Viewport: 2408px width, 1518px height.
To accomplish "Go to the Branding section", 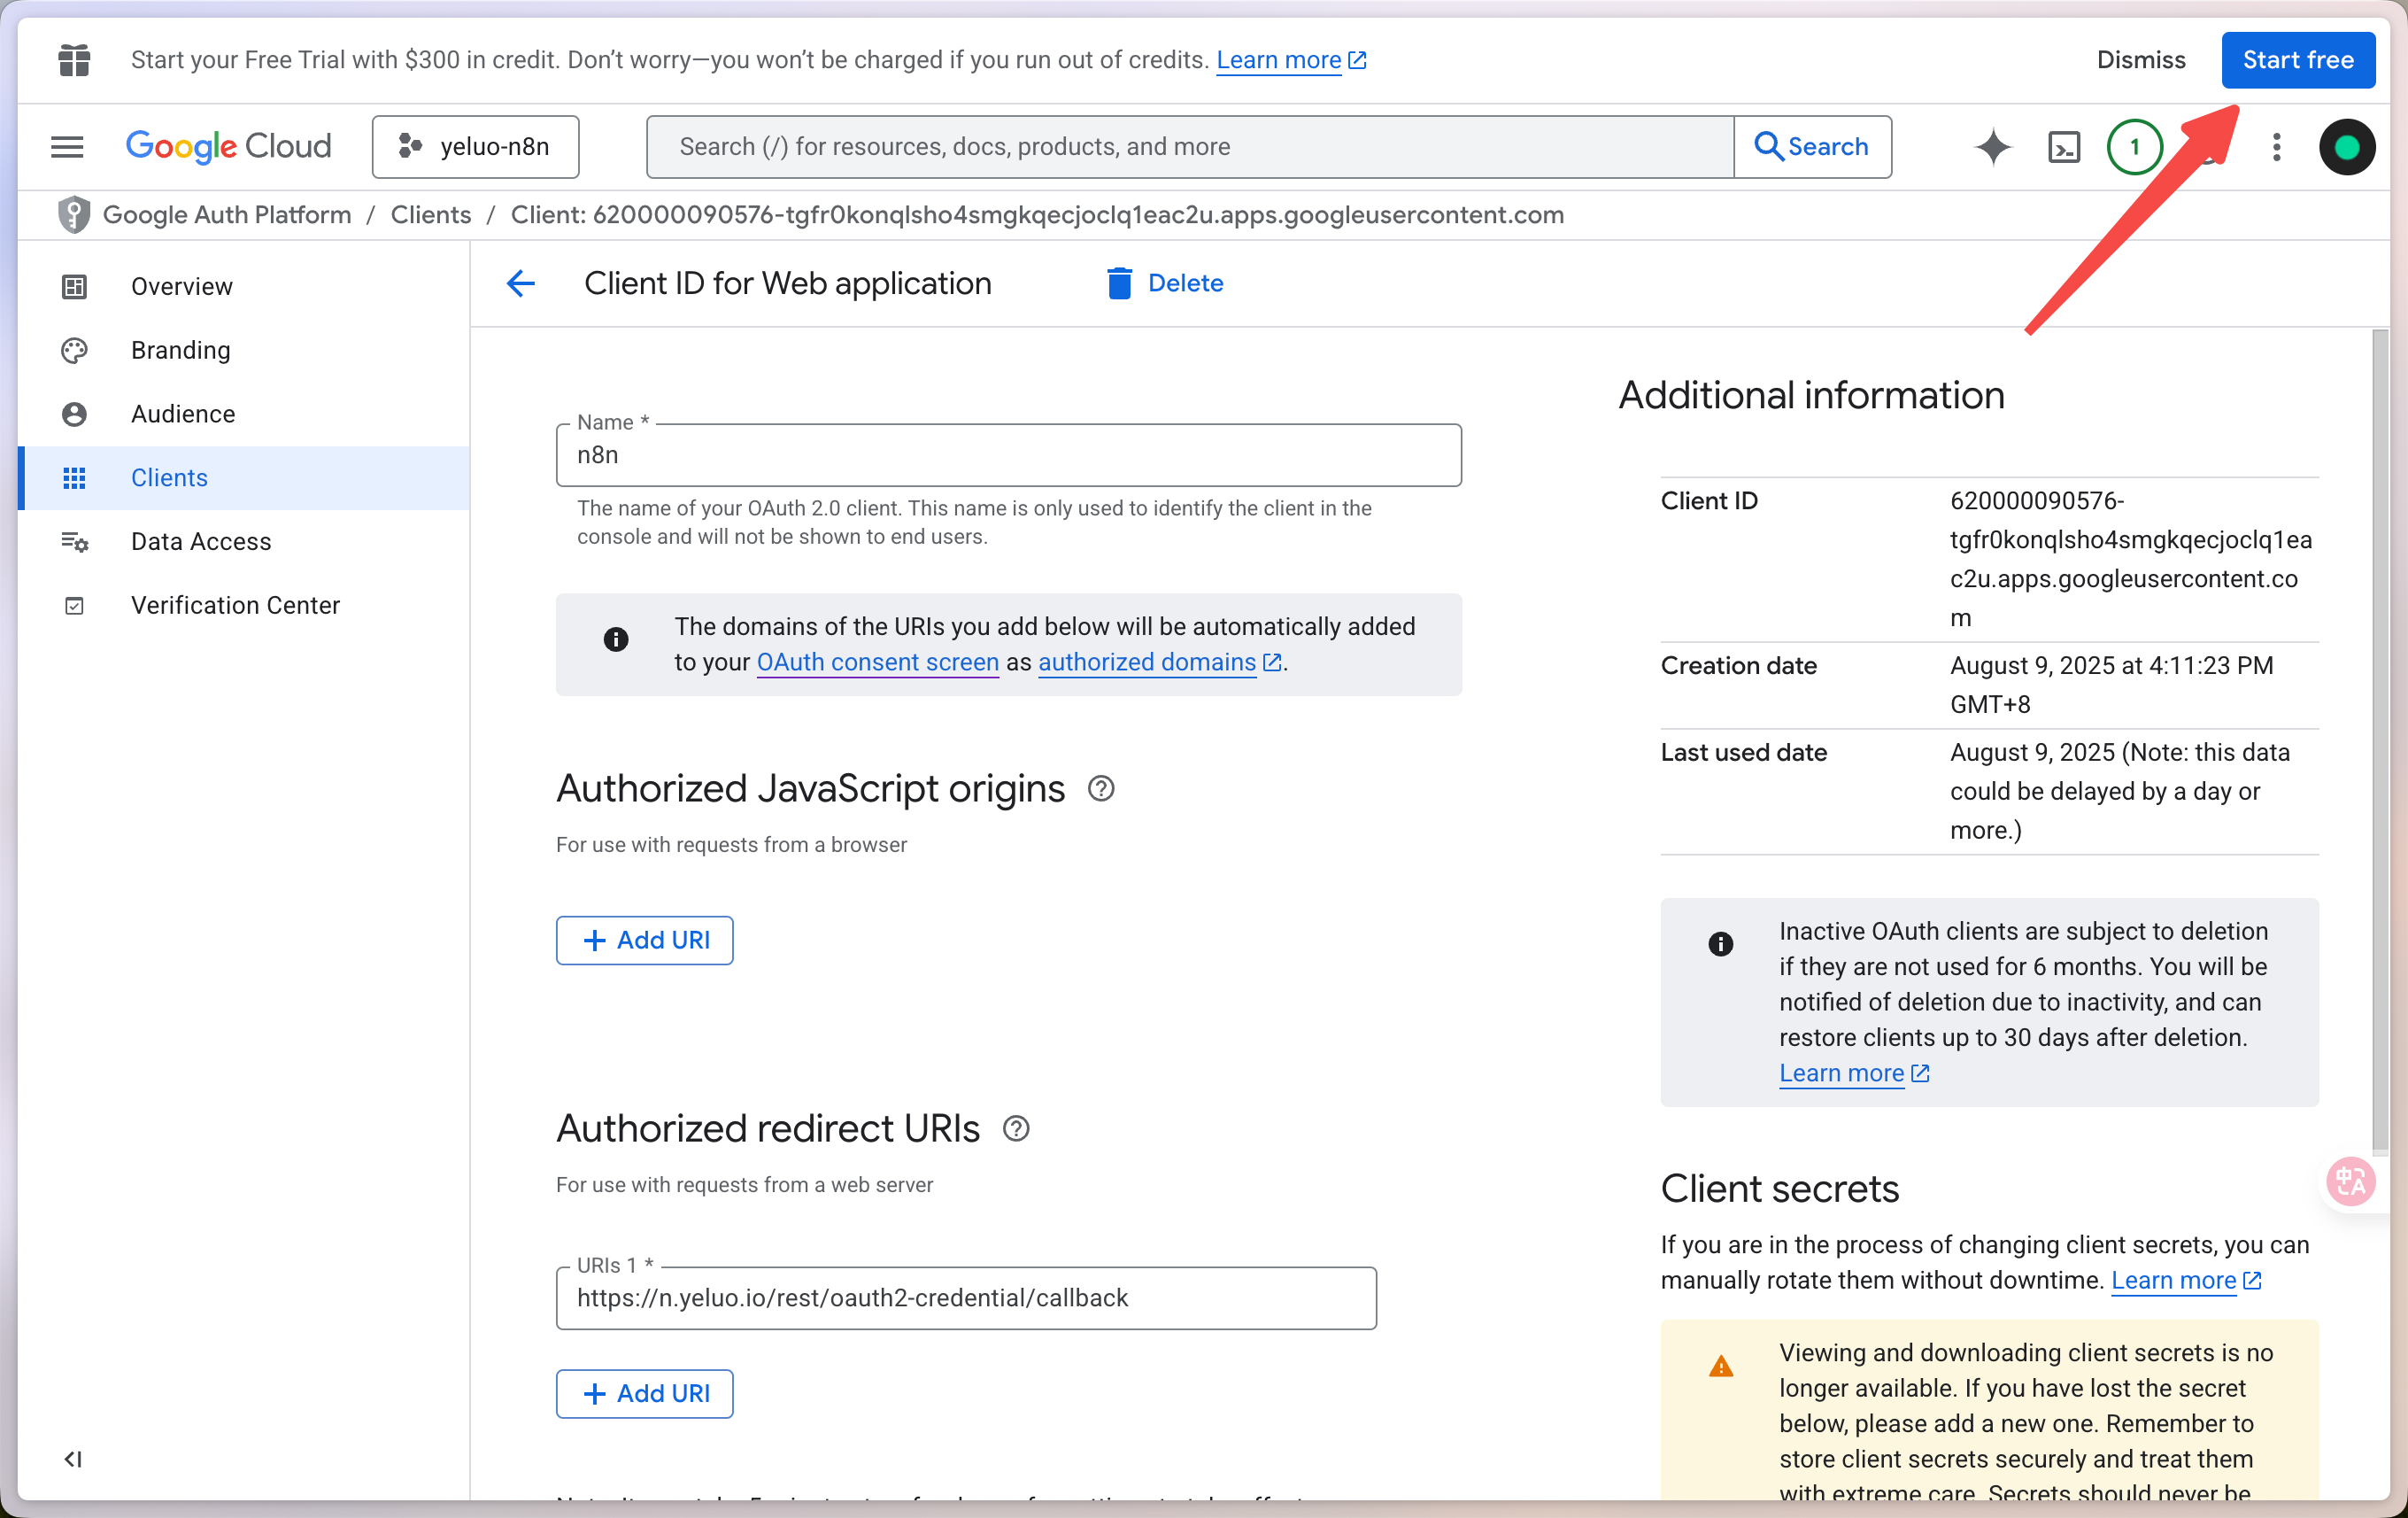I will coord(180,350).
